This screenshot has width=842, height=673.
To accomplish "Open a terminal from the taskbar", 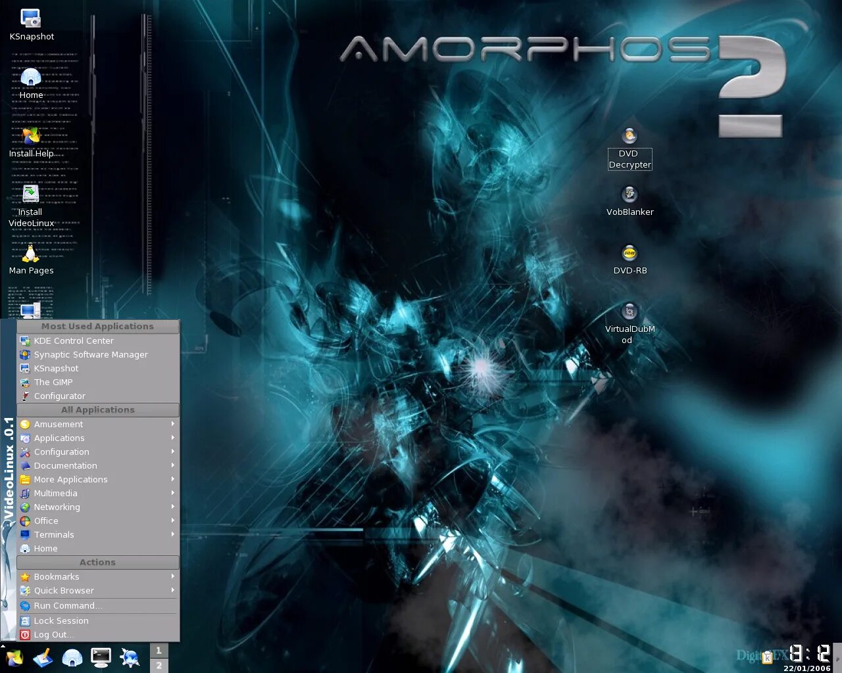I will [x=101, y=657].
